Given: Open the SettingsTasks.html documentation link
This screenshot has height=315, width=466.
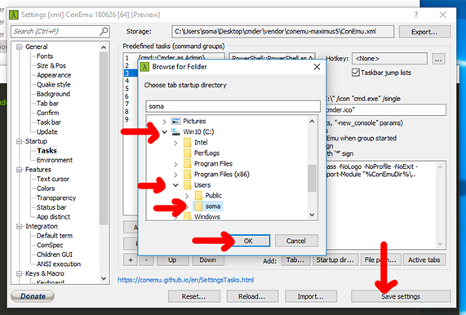Looking at the screenshot, I should (x=186, y=280).
